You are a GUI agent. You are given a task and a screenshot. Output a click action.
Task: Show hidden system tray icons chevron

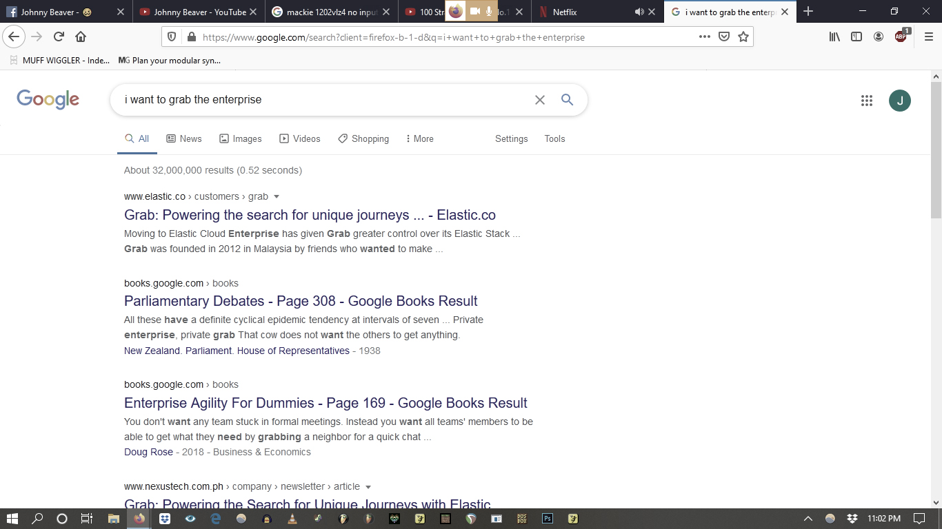(x=808, y=519)
